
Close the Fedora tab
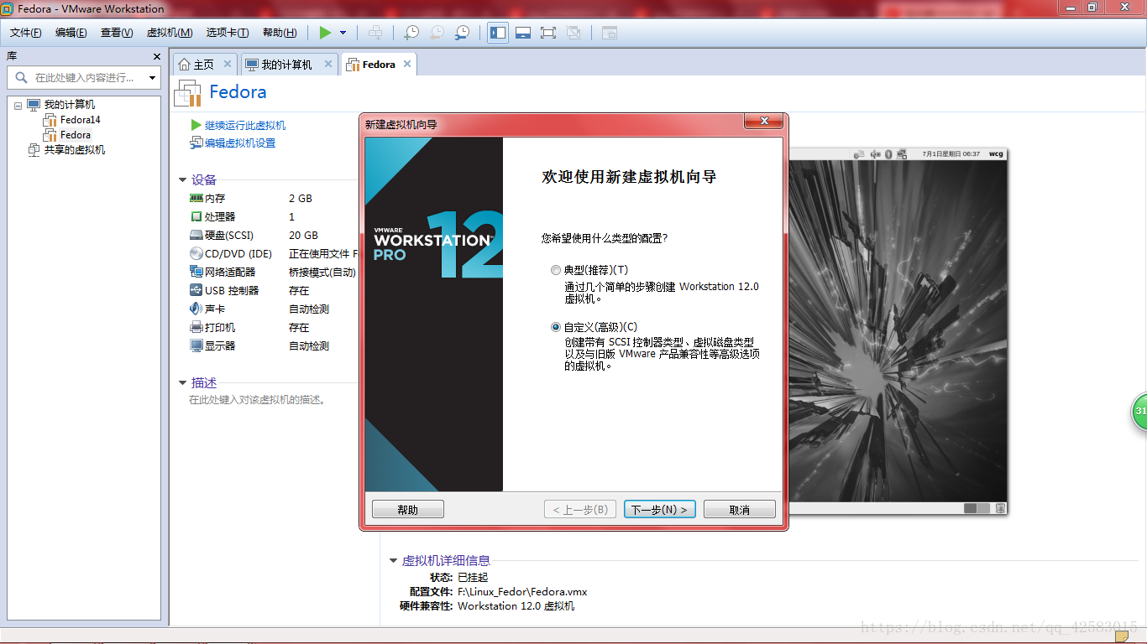pos(407,64)
